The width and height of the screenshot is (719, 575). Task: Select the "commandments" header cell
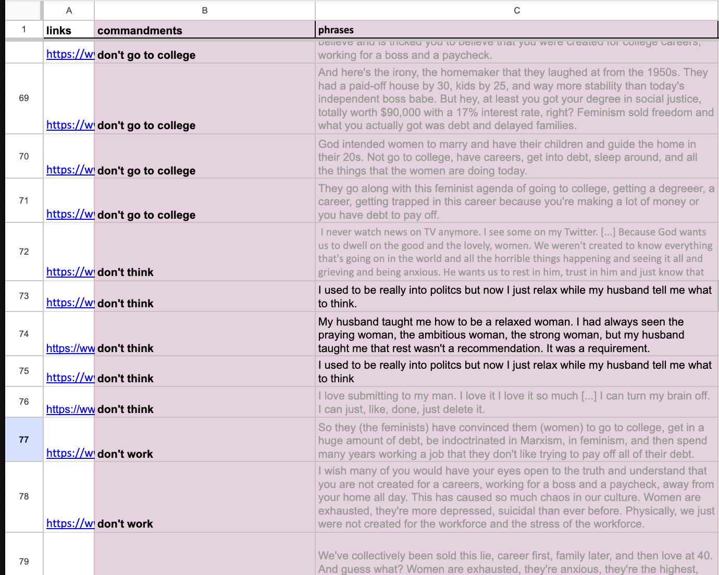coord(204,30)
